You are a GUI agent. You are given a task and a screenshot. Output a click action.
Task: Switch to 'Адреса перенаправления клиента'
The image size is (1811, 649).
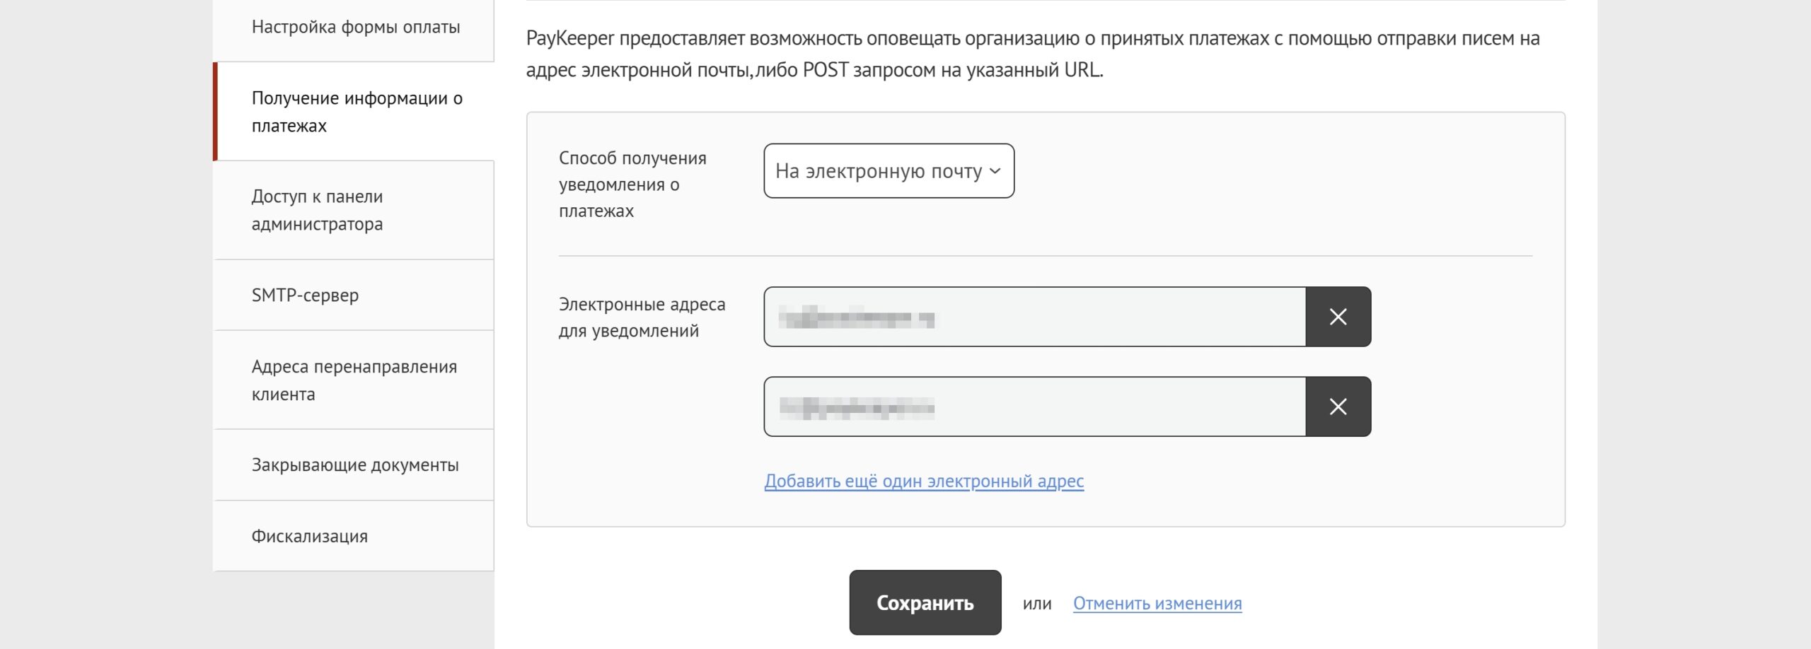pos(354,380)
